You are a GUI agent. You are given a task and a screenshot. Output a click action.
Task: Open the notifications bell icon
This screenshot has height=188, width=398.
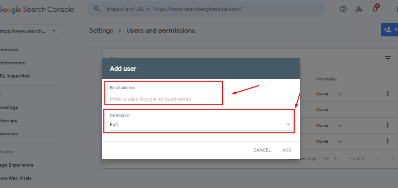coord(375,9)
